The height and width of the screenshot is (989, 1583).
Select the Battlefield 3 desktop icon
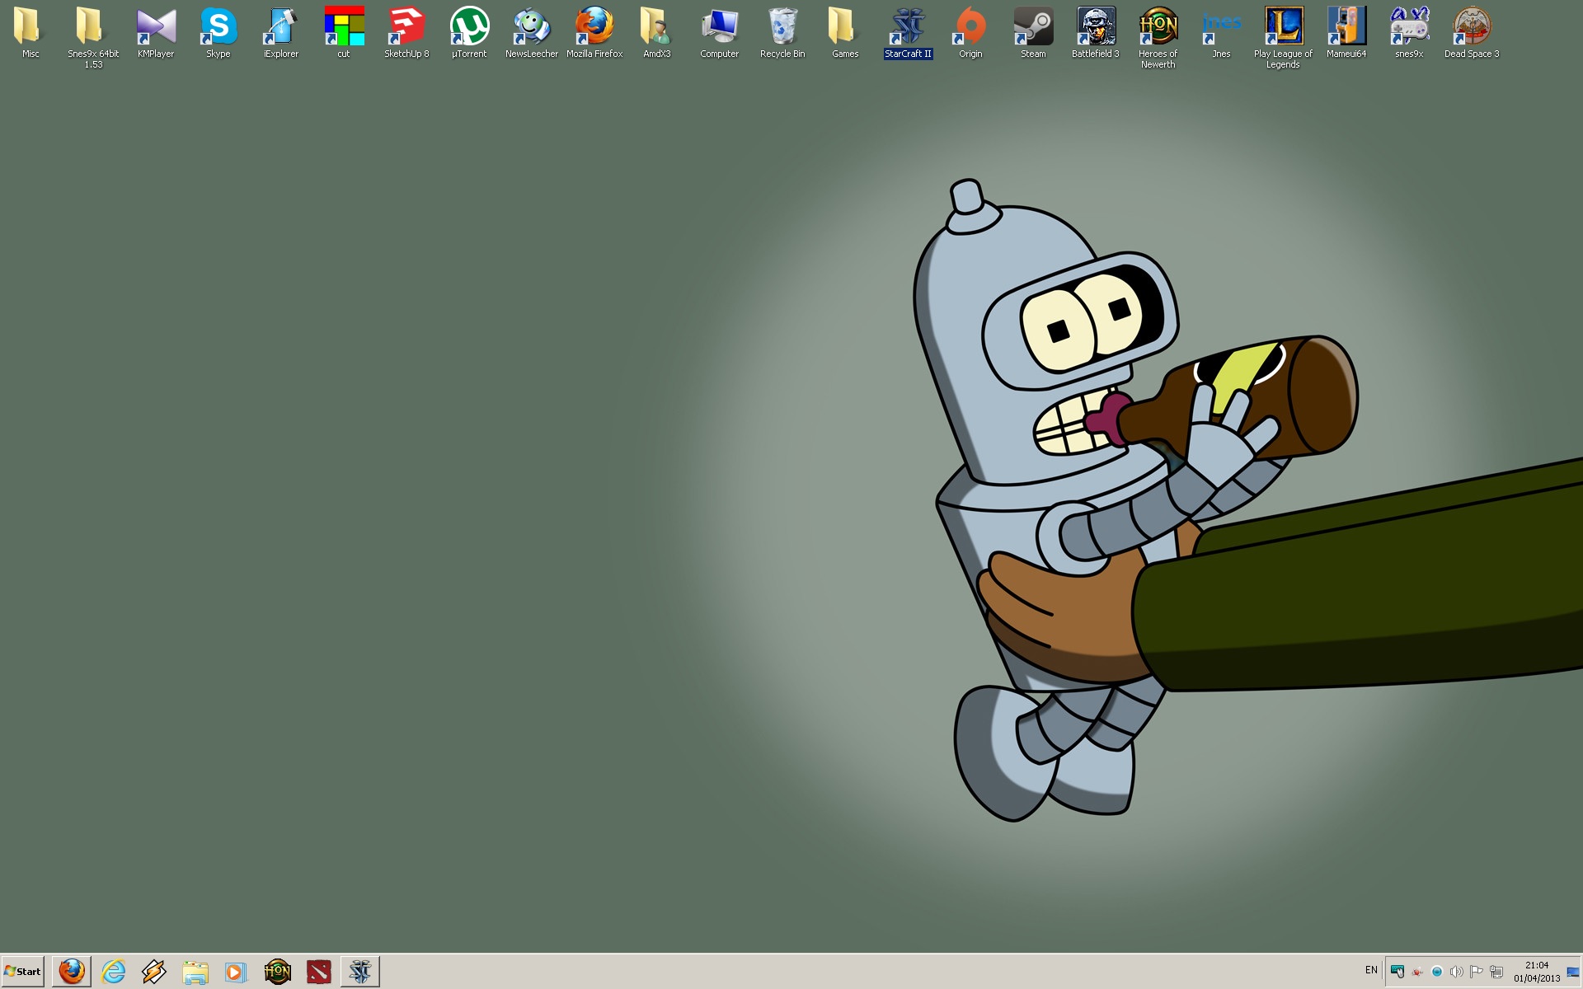coord(1096,27)
